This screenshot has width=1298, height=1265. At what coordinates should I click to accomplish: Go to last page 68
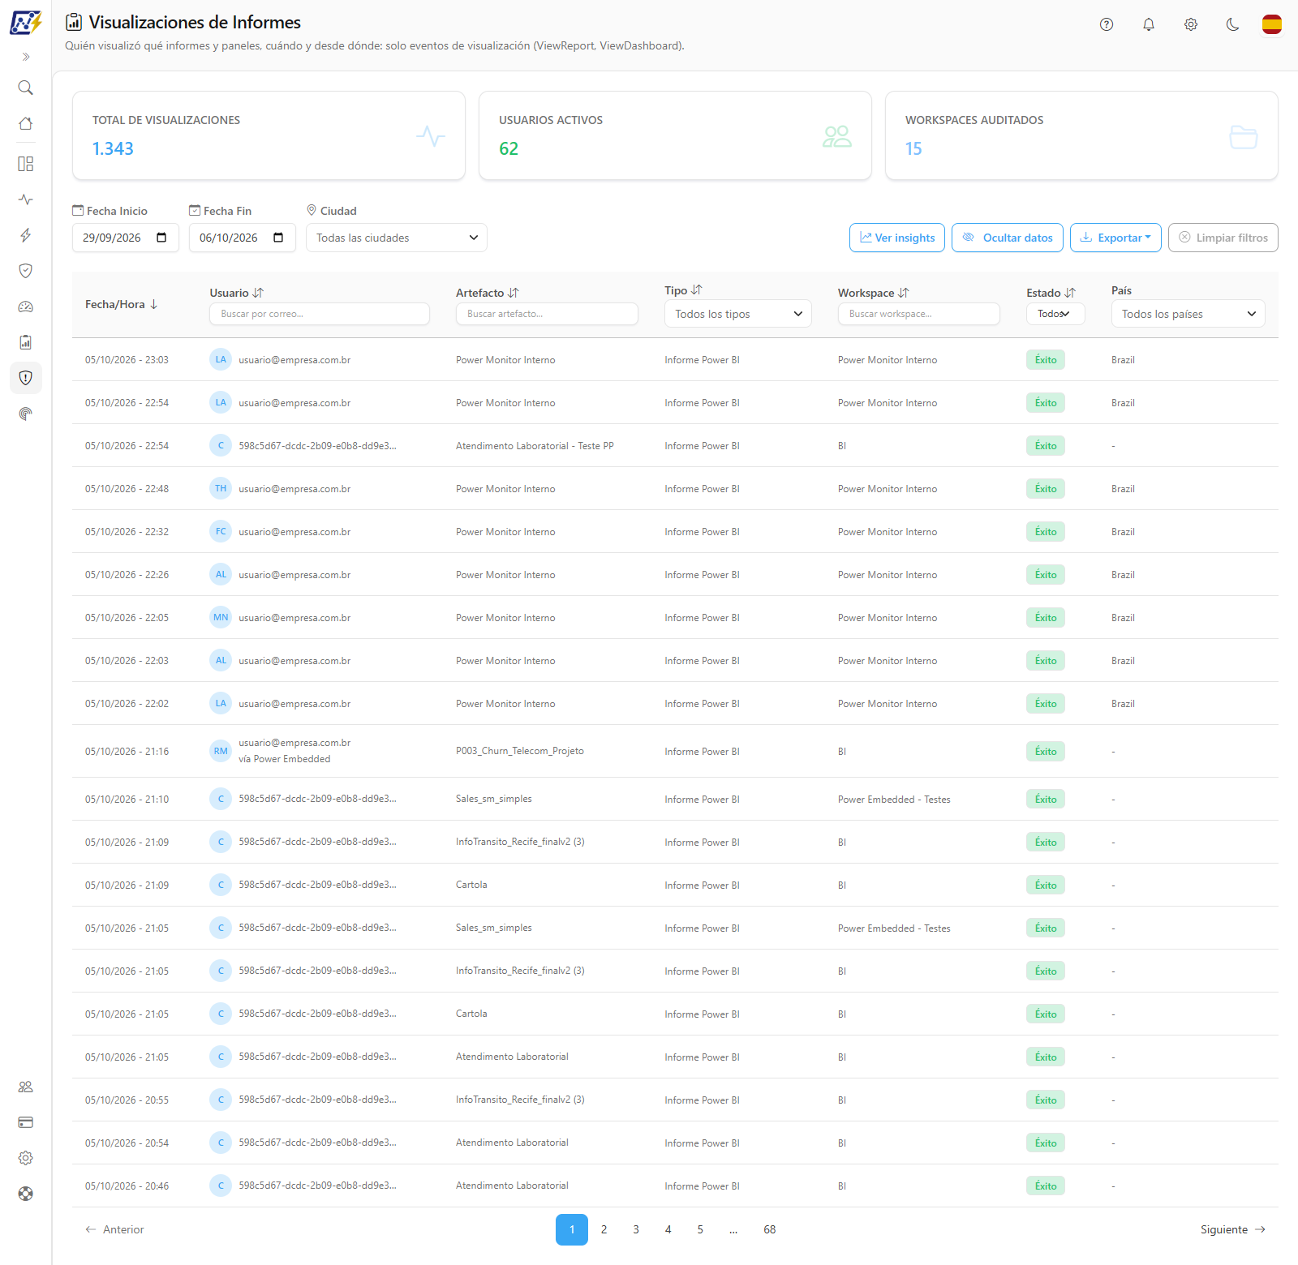(x=770, y=1229)
